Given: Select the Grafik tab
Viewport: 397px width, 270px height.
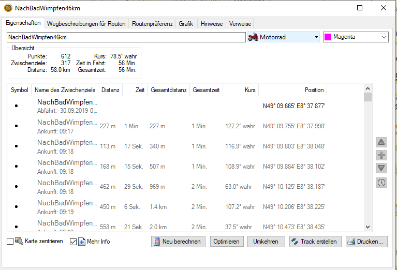Looking at the screenshot, I should [186, 24].
